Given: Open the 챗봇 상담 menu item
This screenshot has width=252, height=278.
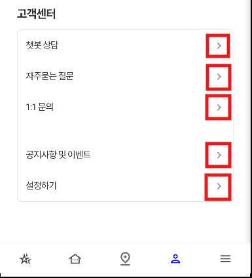Looking at the screenshot, I should point(125,45).
